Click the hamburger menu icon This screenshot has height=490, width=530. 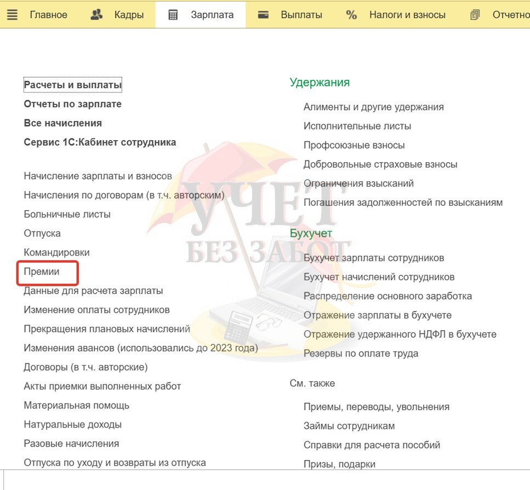pos(12,15)
